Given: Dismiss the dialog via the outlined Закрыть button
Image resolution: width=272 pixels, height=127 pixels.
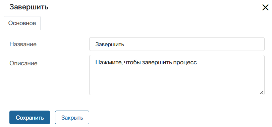Looking at the screenshot, I should [72, 118].
